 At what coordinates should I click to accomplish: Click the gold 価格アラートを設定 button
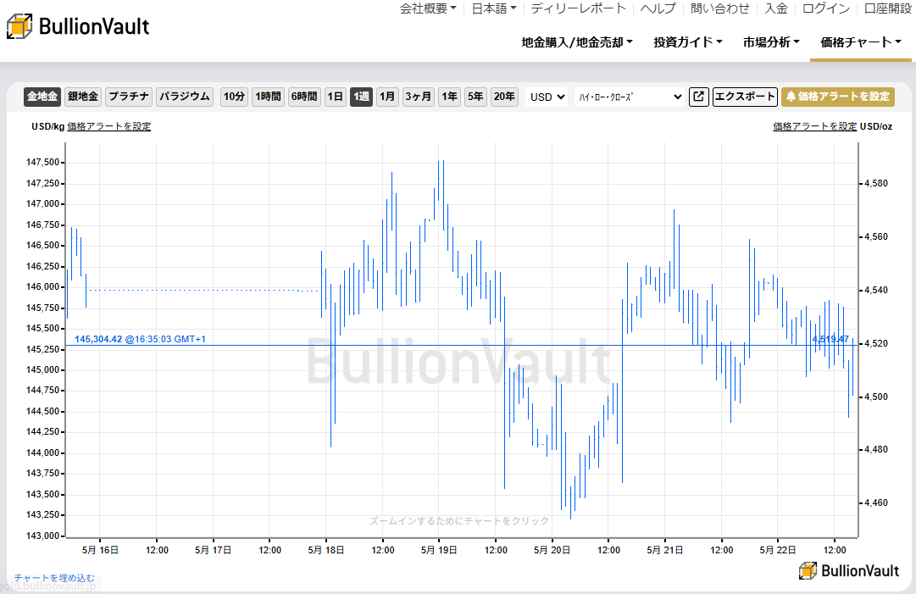[x=838, y=97]
